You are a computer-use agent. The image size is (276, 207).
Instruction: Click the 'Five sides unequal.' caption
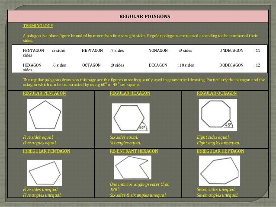pyautogui.click(x=41, y=189)
